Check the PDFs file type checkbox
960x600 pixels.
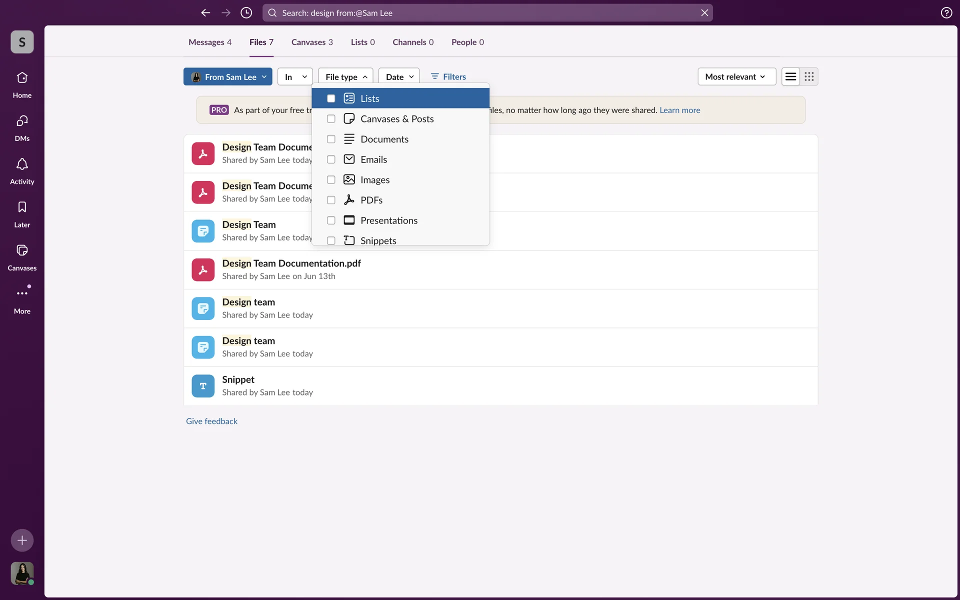(331, 200)
